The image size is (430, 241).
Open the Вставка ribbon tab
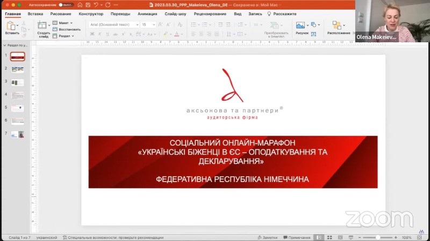click(x=35, y=14)
